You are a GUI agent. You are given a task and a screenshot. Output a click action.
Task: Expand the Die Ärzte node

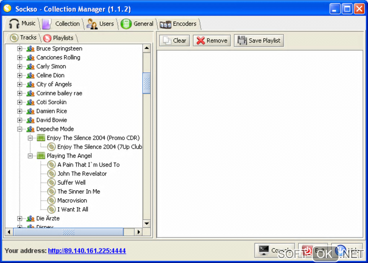point(20,218)
